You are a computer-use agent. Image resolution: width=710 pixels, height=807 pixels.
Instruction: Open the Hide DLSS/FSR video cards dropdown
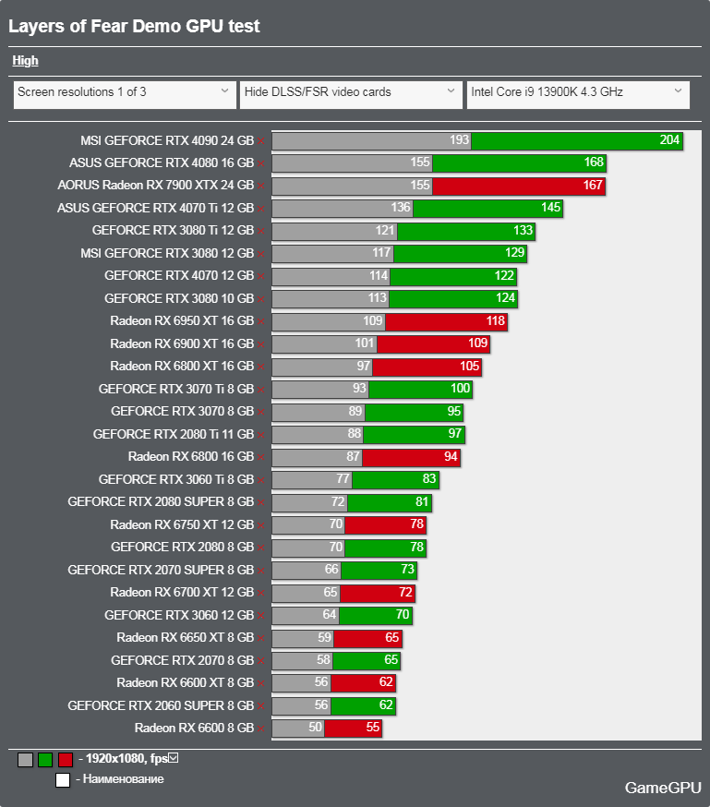tap(351, 95)
